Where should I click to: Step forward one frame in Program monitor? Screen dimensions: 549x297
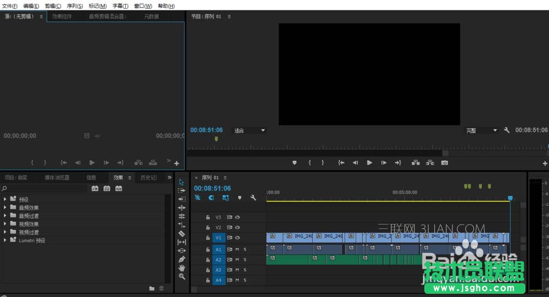[x=384, y=162]
